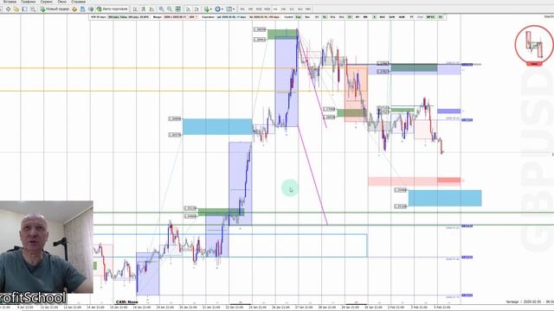Toggle chart auto scroll icon
This screenshot has width=554, height=311.
coord(189,9)
